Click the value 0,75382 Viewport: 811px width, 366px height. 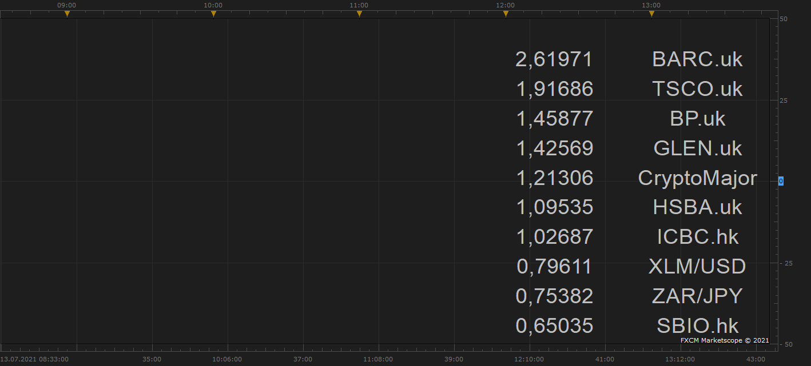pos(554,297)
